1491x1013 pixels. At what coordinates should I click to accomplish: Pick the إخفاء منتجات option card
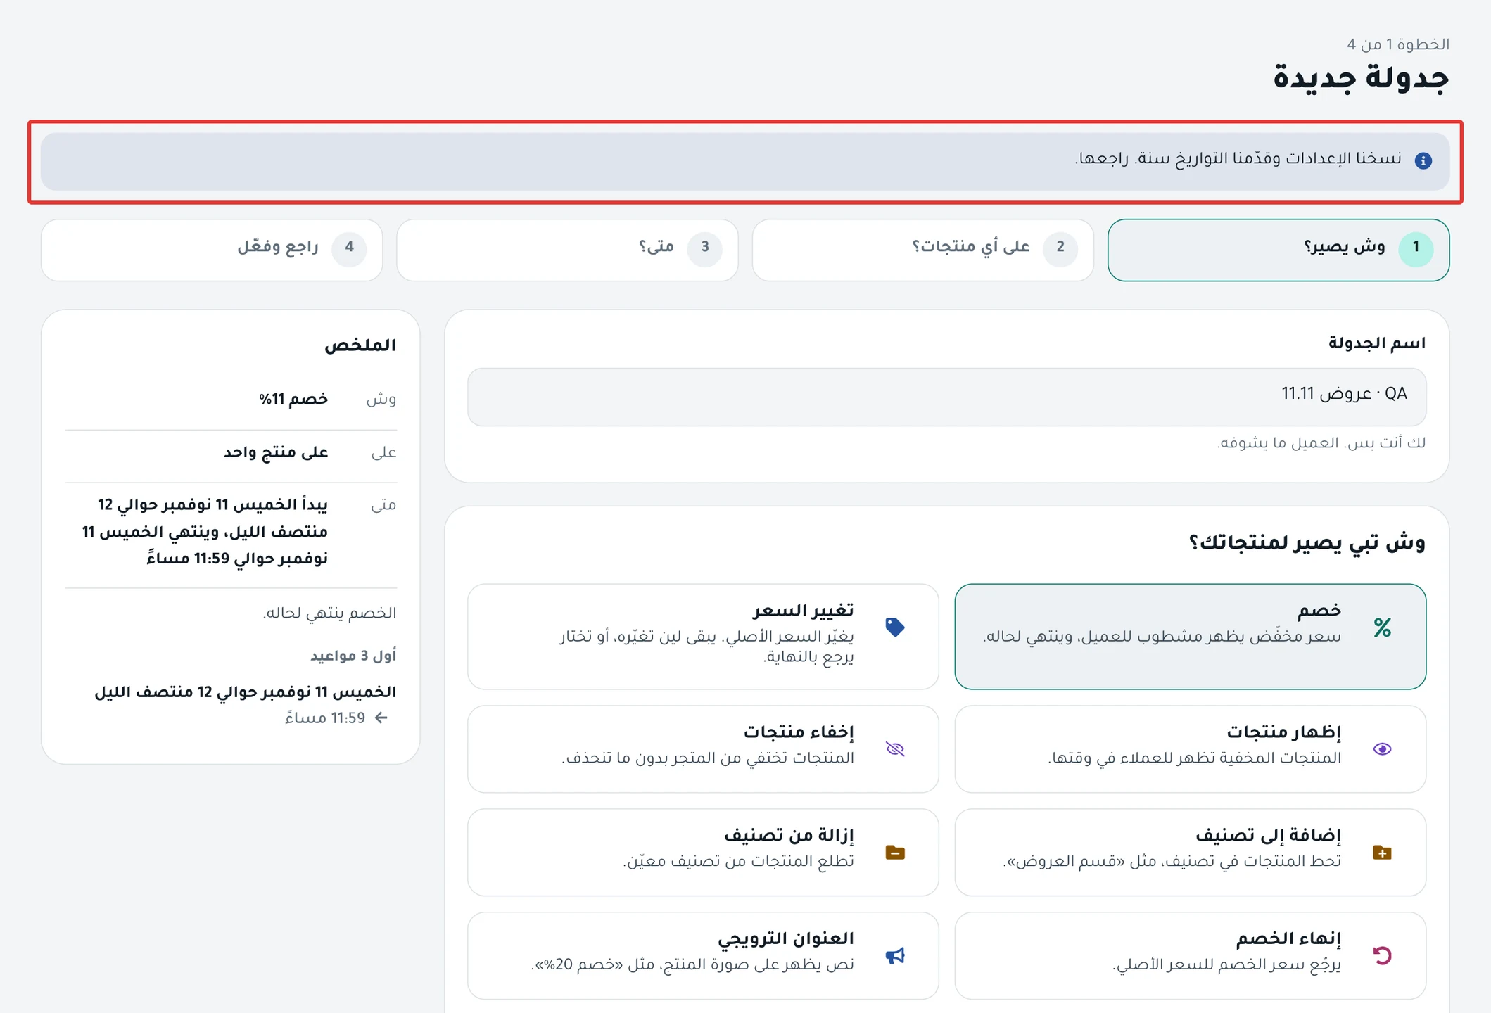tap(703, 749)
